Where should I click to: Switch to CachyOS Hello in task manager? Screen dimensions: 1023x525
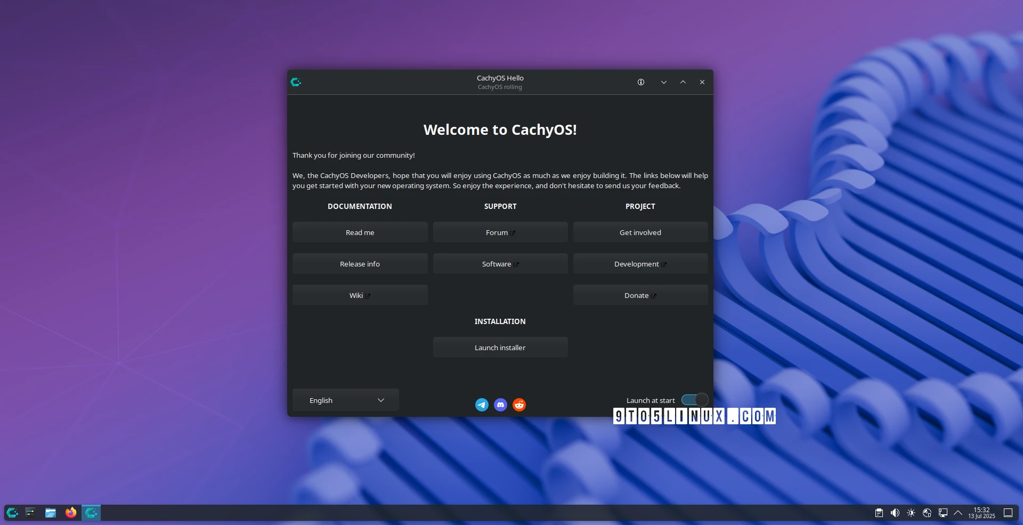click(91, 513)
